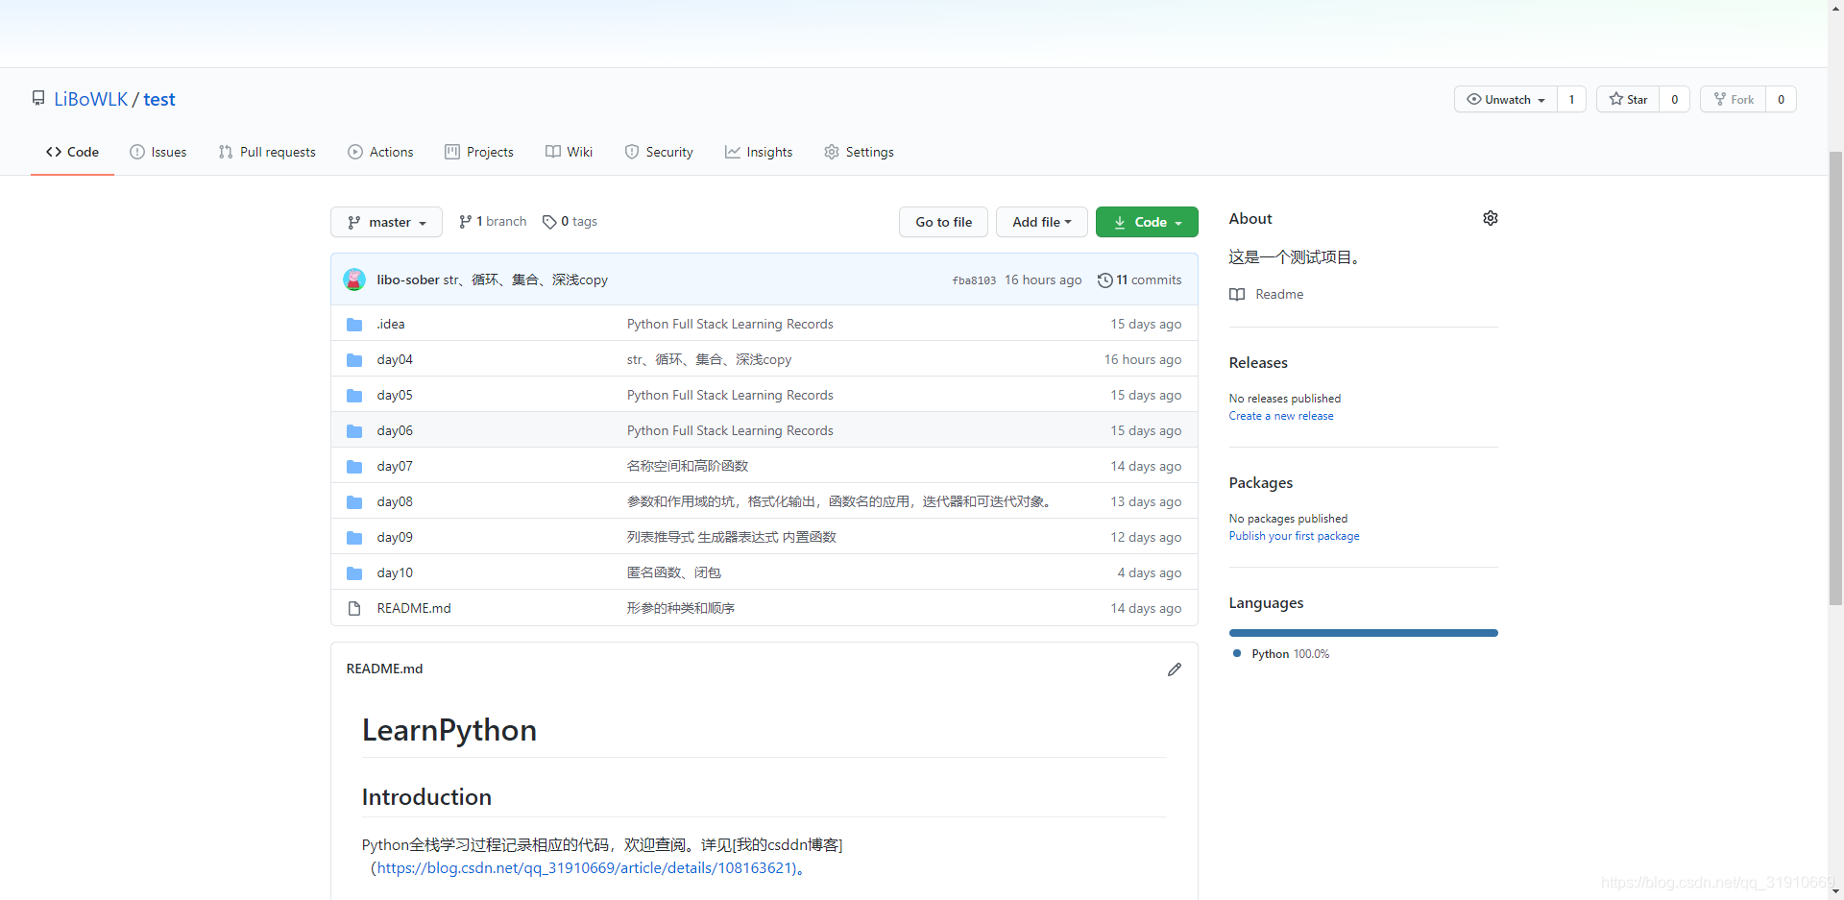
Task: View the 0 tags list
Action: [x=570, y=222]
